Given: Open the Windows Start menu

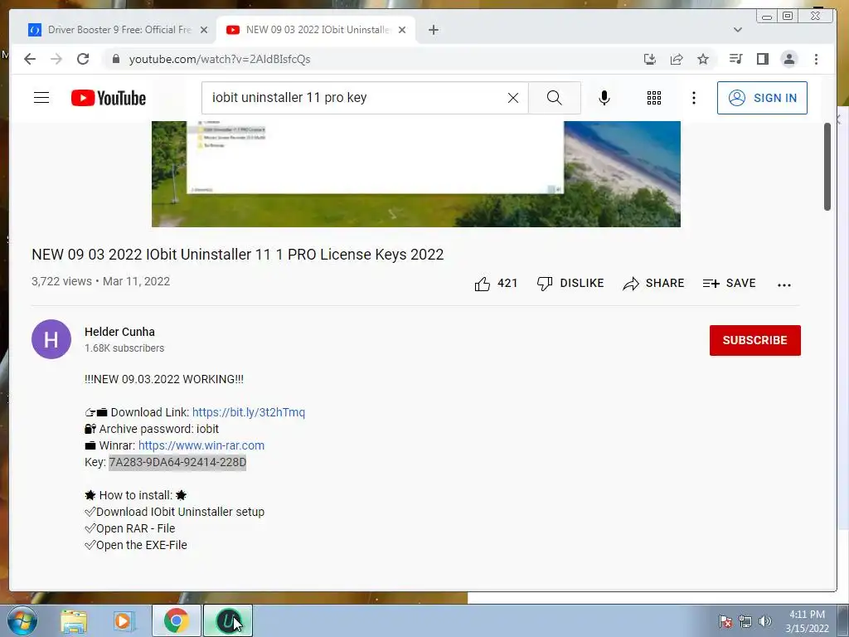Looking at the screenshot, I should (22, 620).
